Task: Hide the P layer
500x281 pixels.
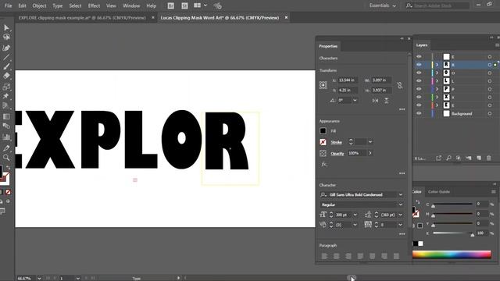Action: [x=419, y=89]
